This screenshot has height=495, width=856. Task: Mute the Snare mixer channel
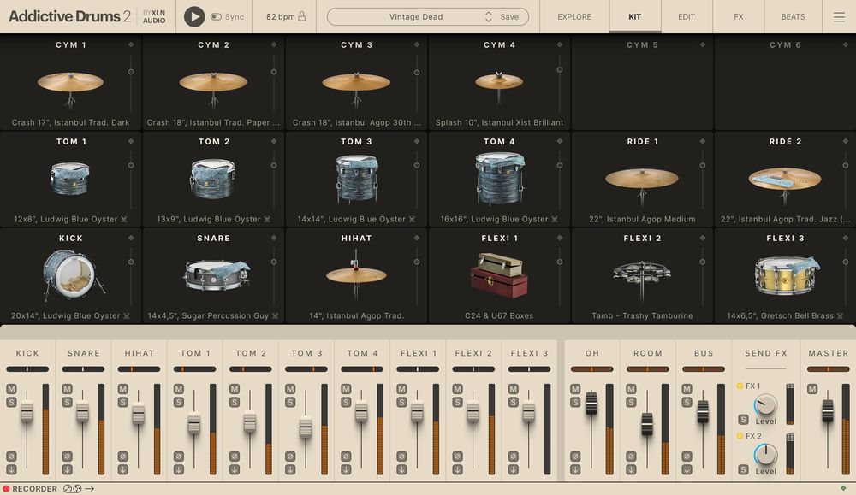[67, 388]
